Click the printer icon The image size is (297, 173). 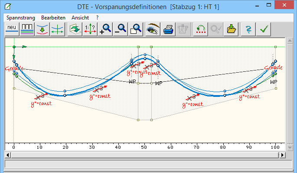pyautogui.click(x=168, y=29)
